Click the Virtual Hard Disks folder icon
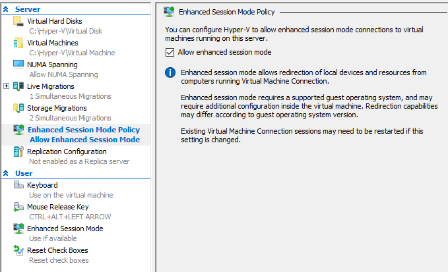The width and height of the screenshot is (448, 272). [18, 21]
